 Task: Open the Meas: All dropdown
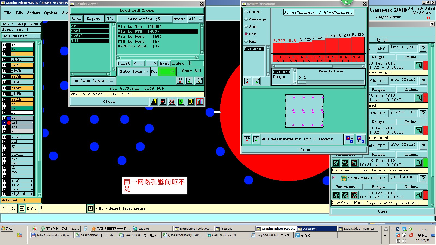pos(195,19)
